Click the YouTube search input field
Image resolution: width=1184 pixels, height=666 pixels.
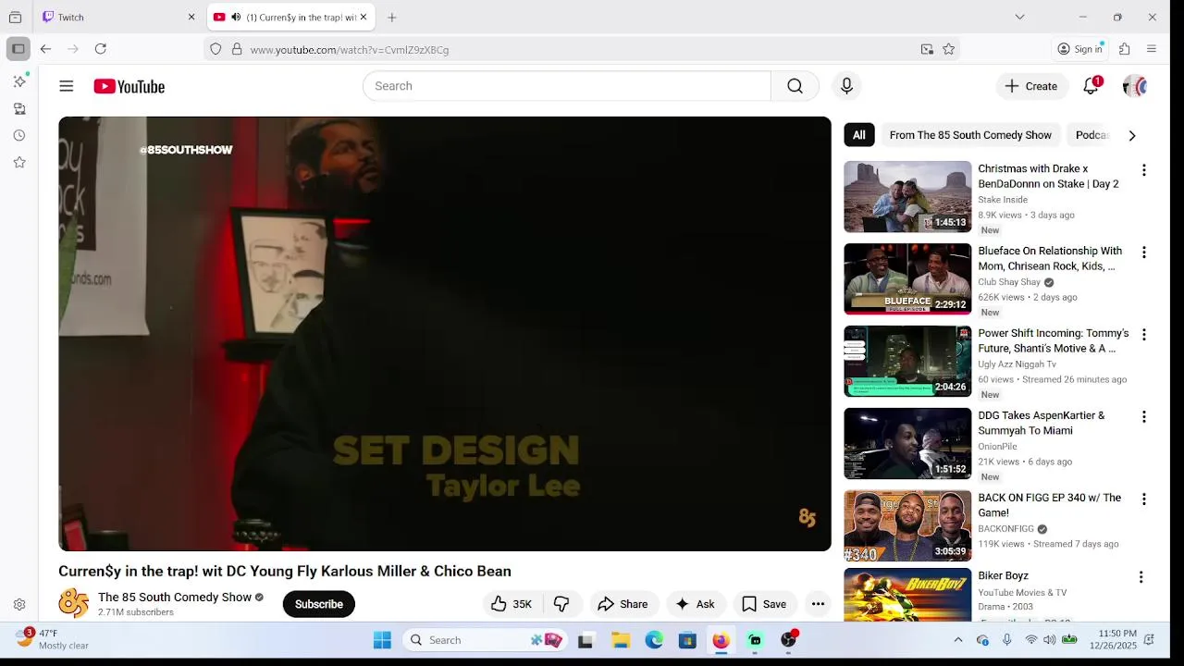(567, 86)
